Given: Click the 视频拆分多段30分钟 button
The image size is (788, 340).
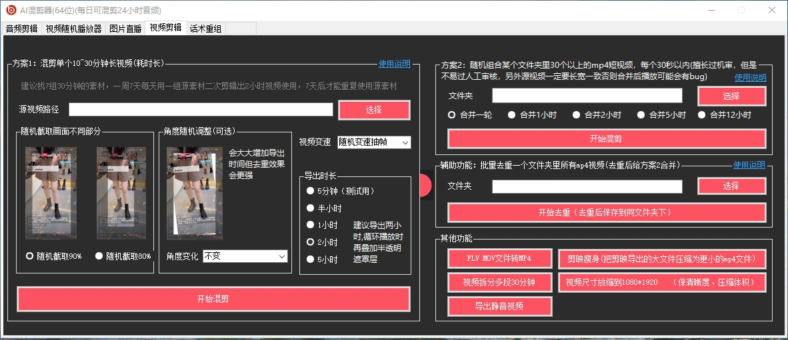Looking at the screenshot, I should pyautogui.click(x=500, y=283).
